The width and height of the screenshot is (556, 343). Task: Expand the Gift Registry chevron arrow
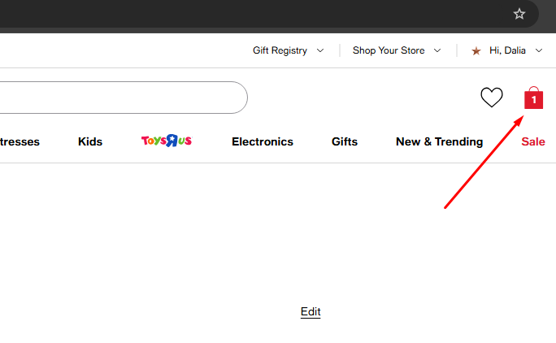[x=320, y=50]
